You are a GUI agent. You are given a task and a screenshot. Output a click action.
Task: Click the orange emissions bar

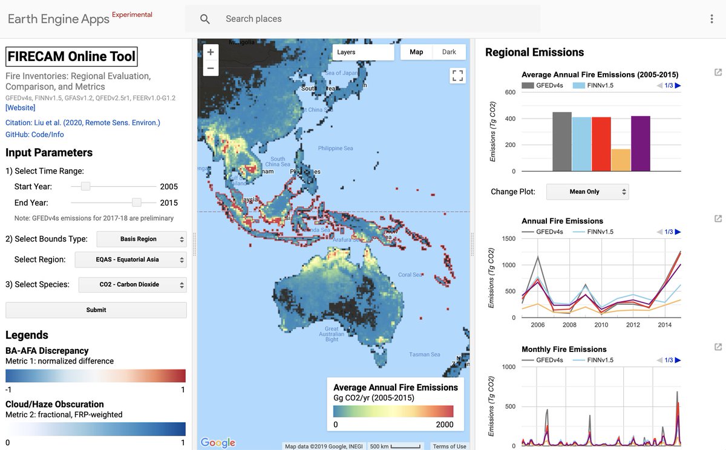click(621, 160)
